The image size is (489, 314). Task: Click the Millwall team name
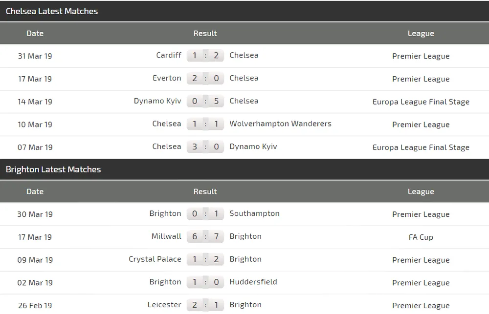[x=166, y=236]
